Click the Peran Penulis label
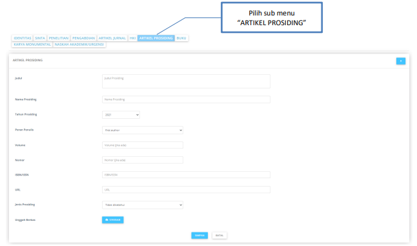 [24, 130]
